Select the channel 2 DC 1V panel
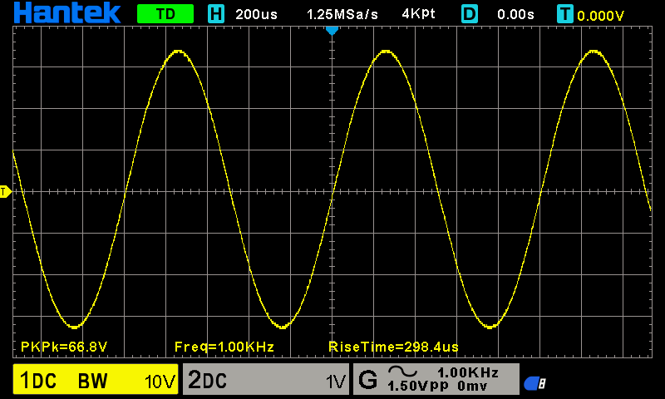Viewport: 665px width, 399px height. [266, 379]
